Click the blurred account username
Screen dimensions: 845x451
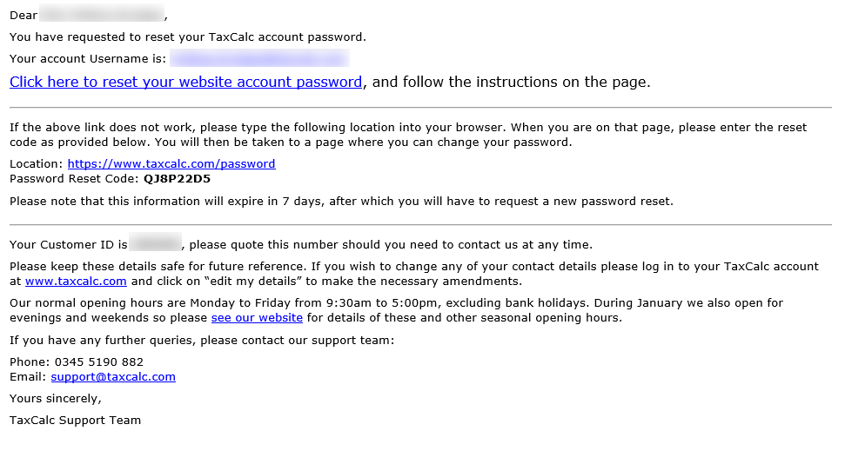258,59
